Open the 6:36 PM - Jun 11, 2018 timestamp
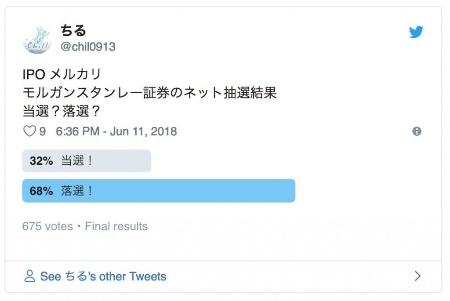Screen dimensions: 450x301 [x=116, y=131]
